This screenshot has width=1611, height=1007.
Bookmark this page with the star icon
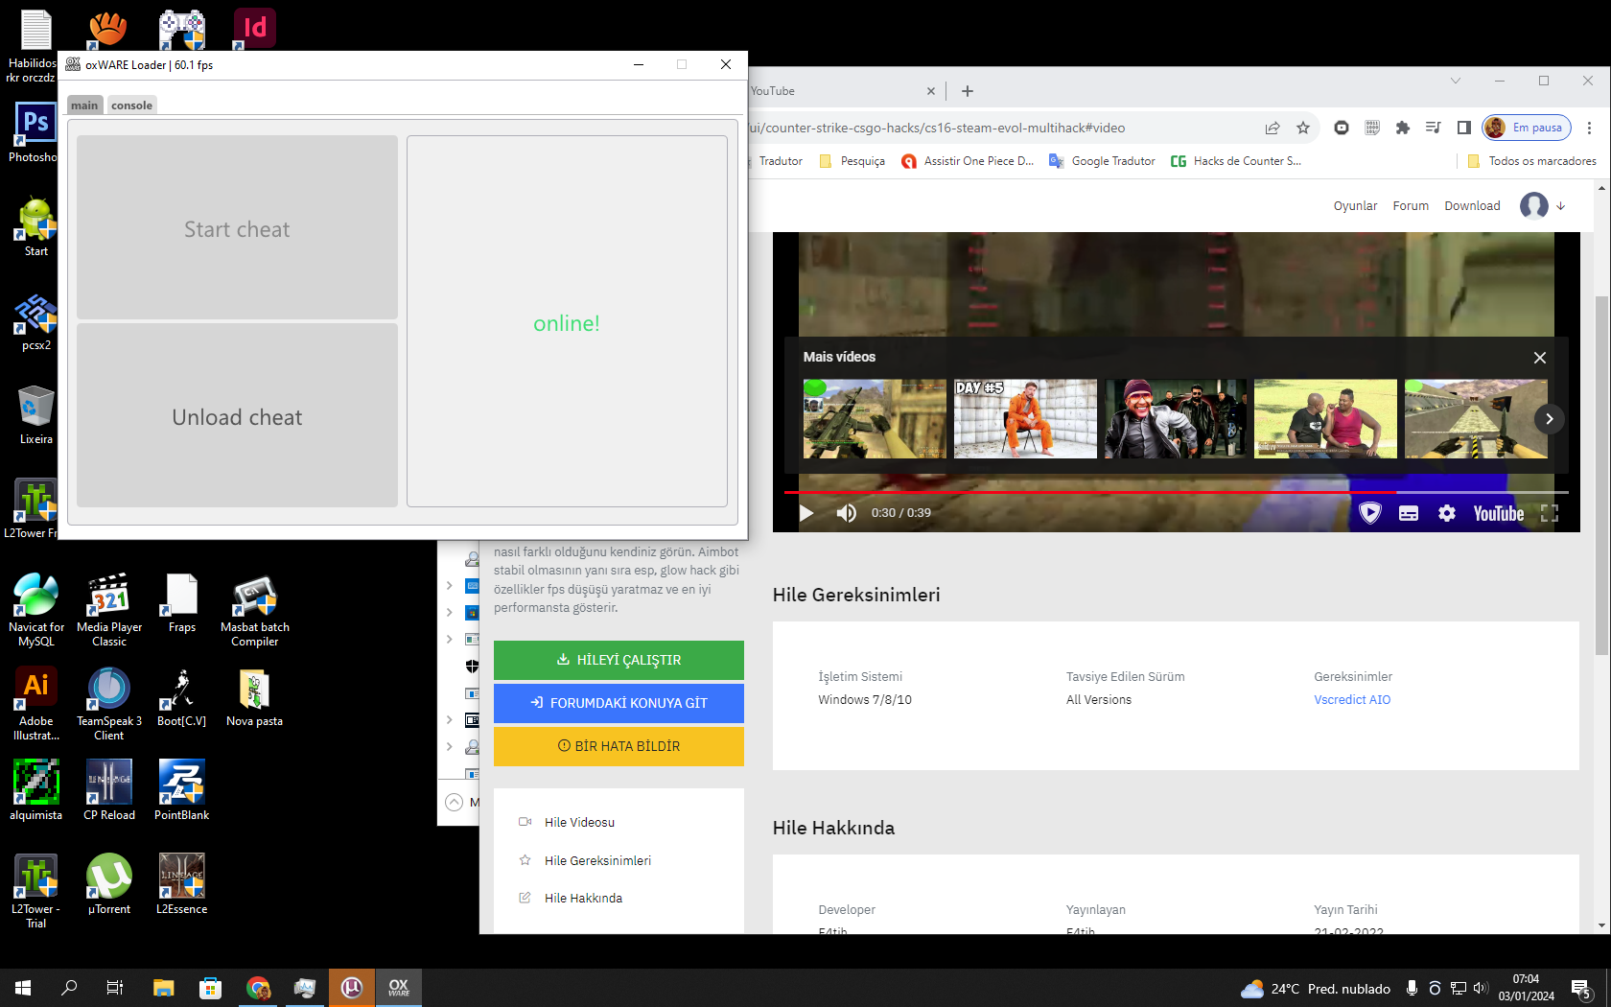(1303, 128)
